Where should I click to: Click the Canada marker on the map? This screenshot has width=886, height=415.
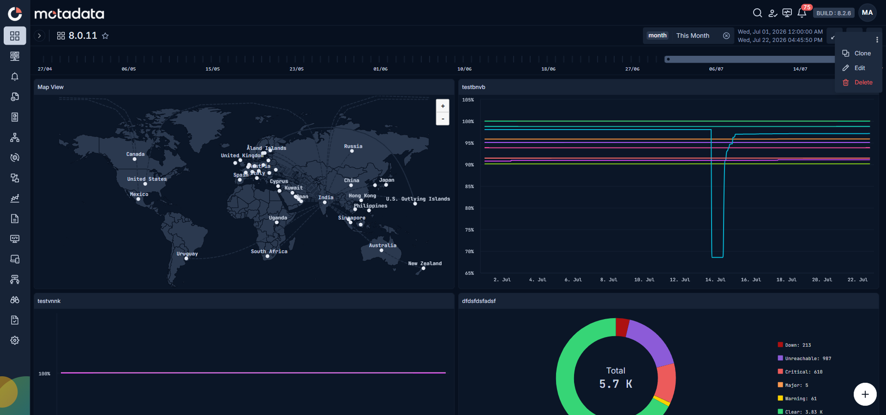[135, 159]
